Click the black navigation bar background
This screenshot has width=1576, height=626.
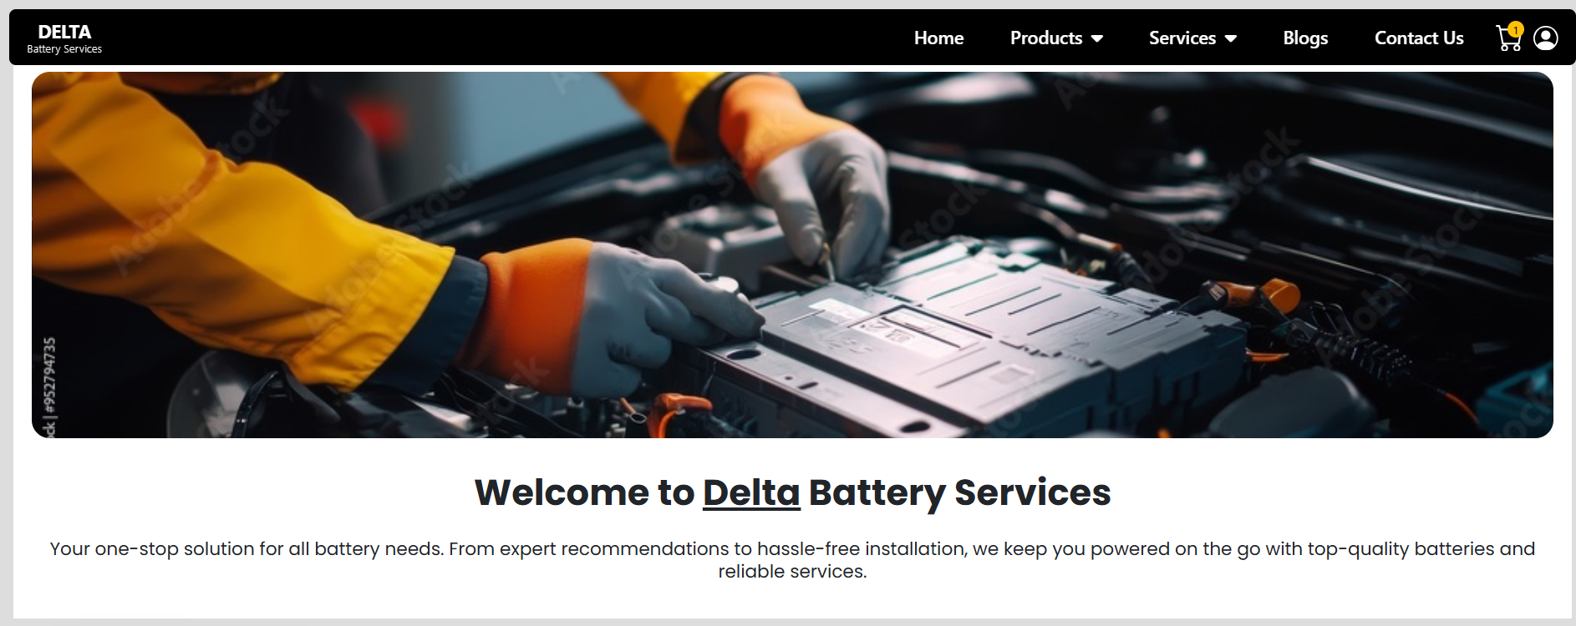point(501,38)
